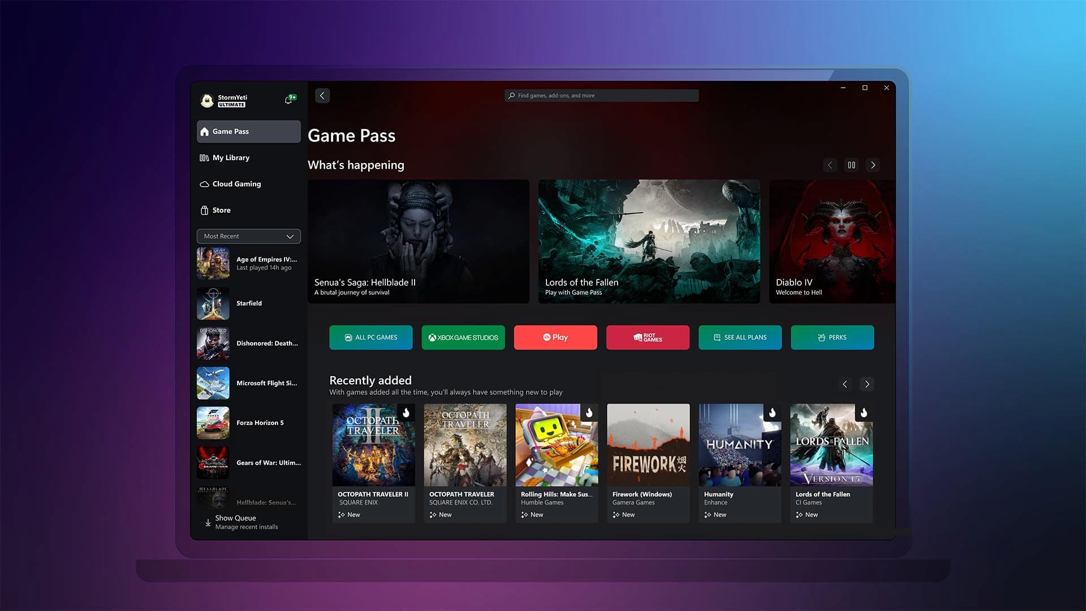Viewport: 1086px width, 611px height.
Task: Click flame icon on Octopath Traveler II
Action: pyautogui.click(x=406, y=412)
